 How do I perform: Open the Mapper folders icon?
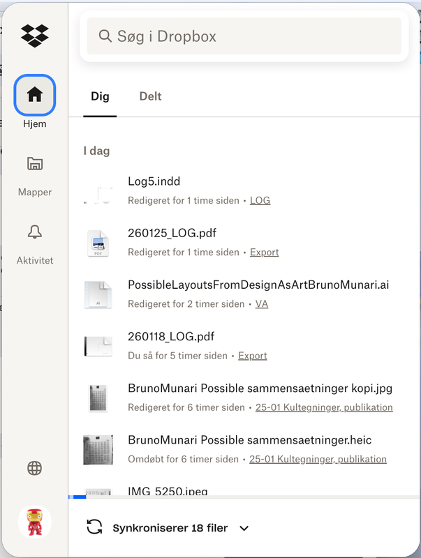coord(34,164)
